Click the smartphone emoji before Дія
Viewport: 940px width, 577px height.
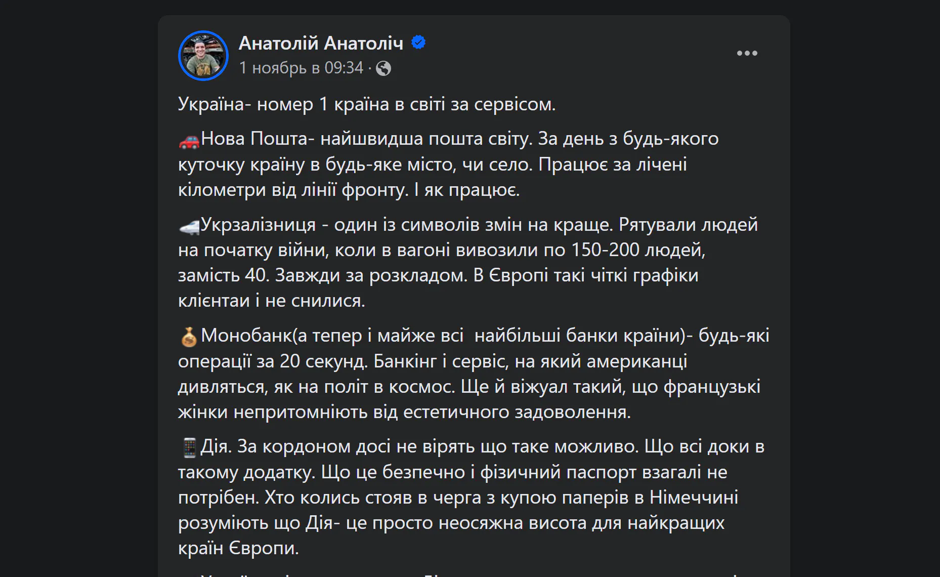189,448
